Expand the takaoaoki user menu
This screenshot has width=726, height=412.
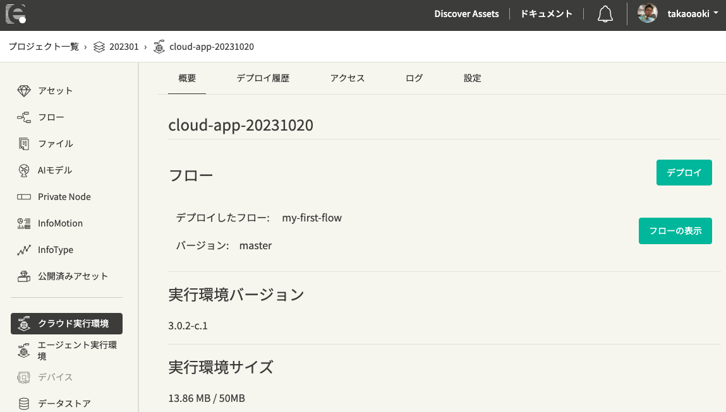pos(693,14)
